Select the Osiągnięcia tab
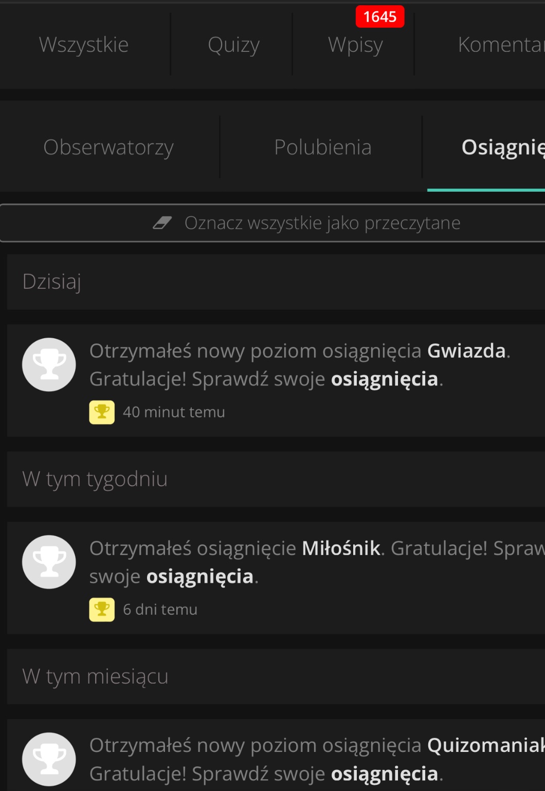This screenshot has width=545, height=791. pos(502,148)
